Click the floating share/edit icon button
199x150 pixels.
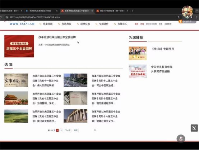coord(194,128)
